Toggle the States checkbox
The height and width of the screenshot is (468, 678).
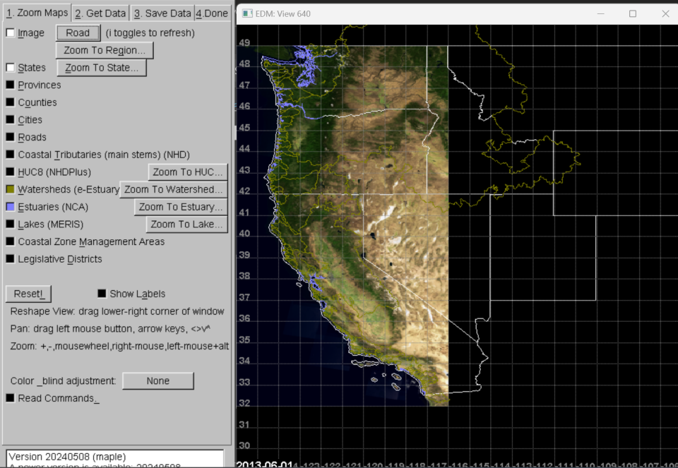pos(11,68)
